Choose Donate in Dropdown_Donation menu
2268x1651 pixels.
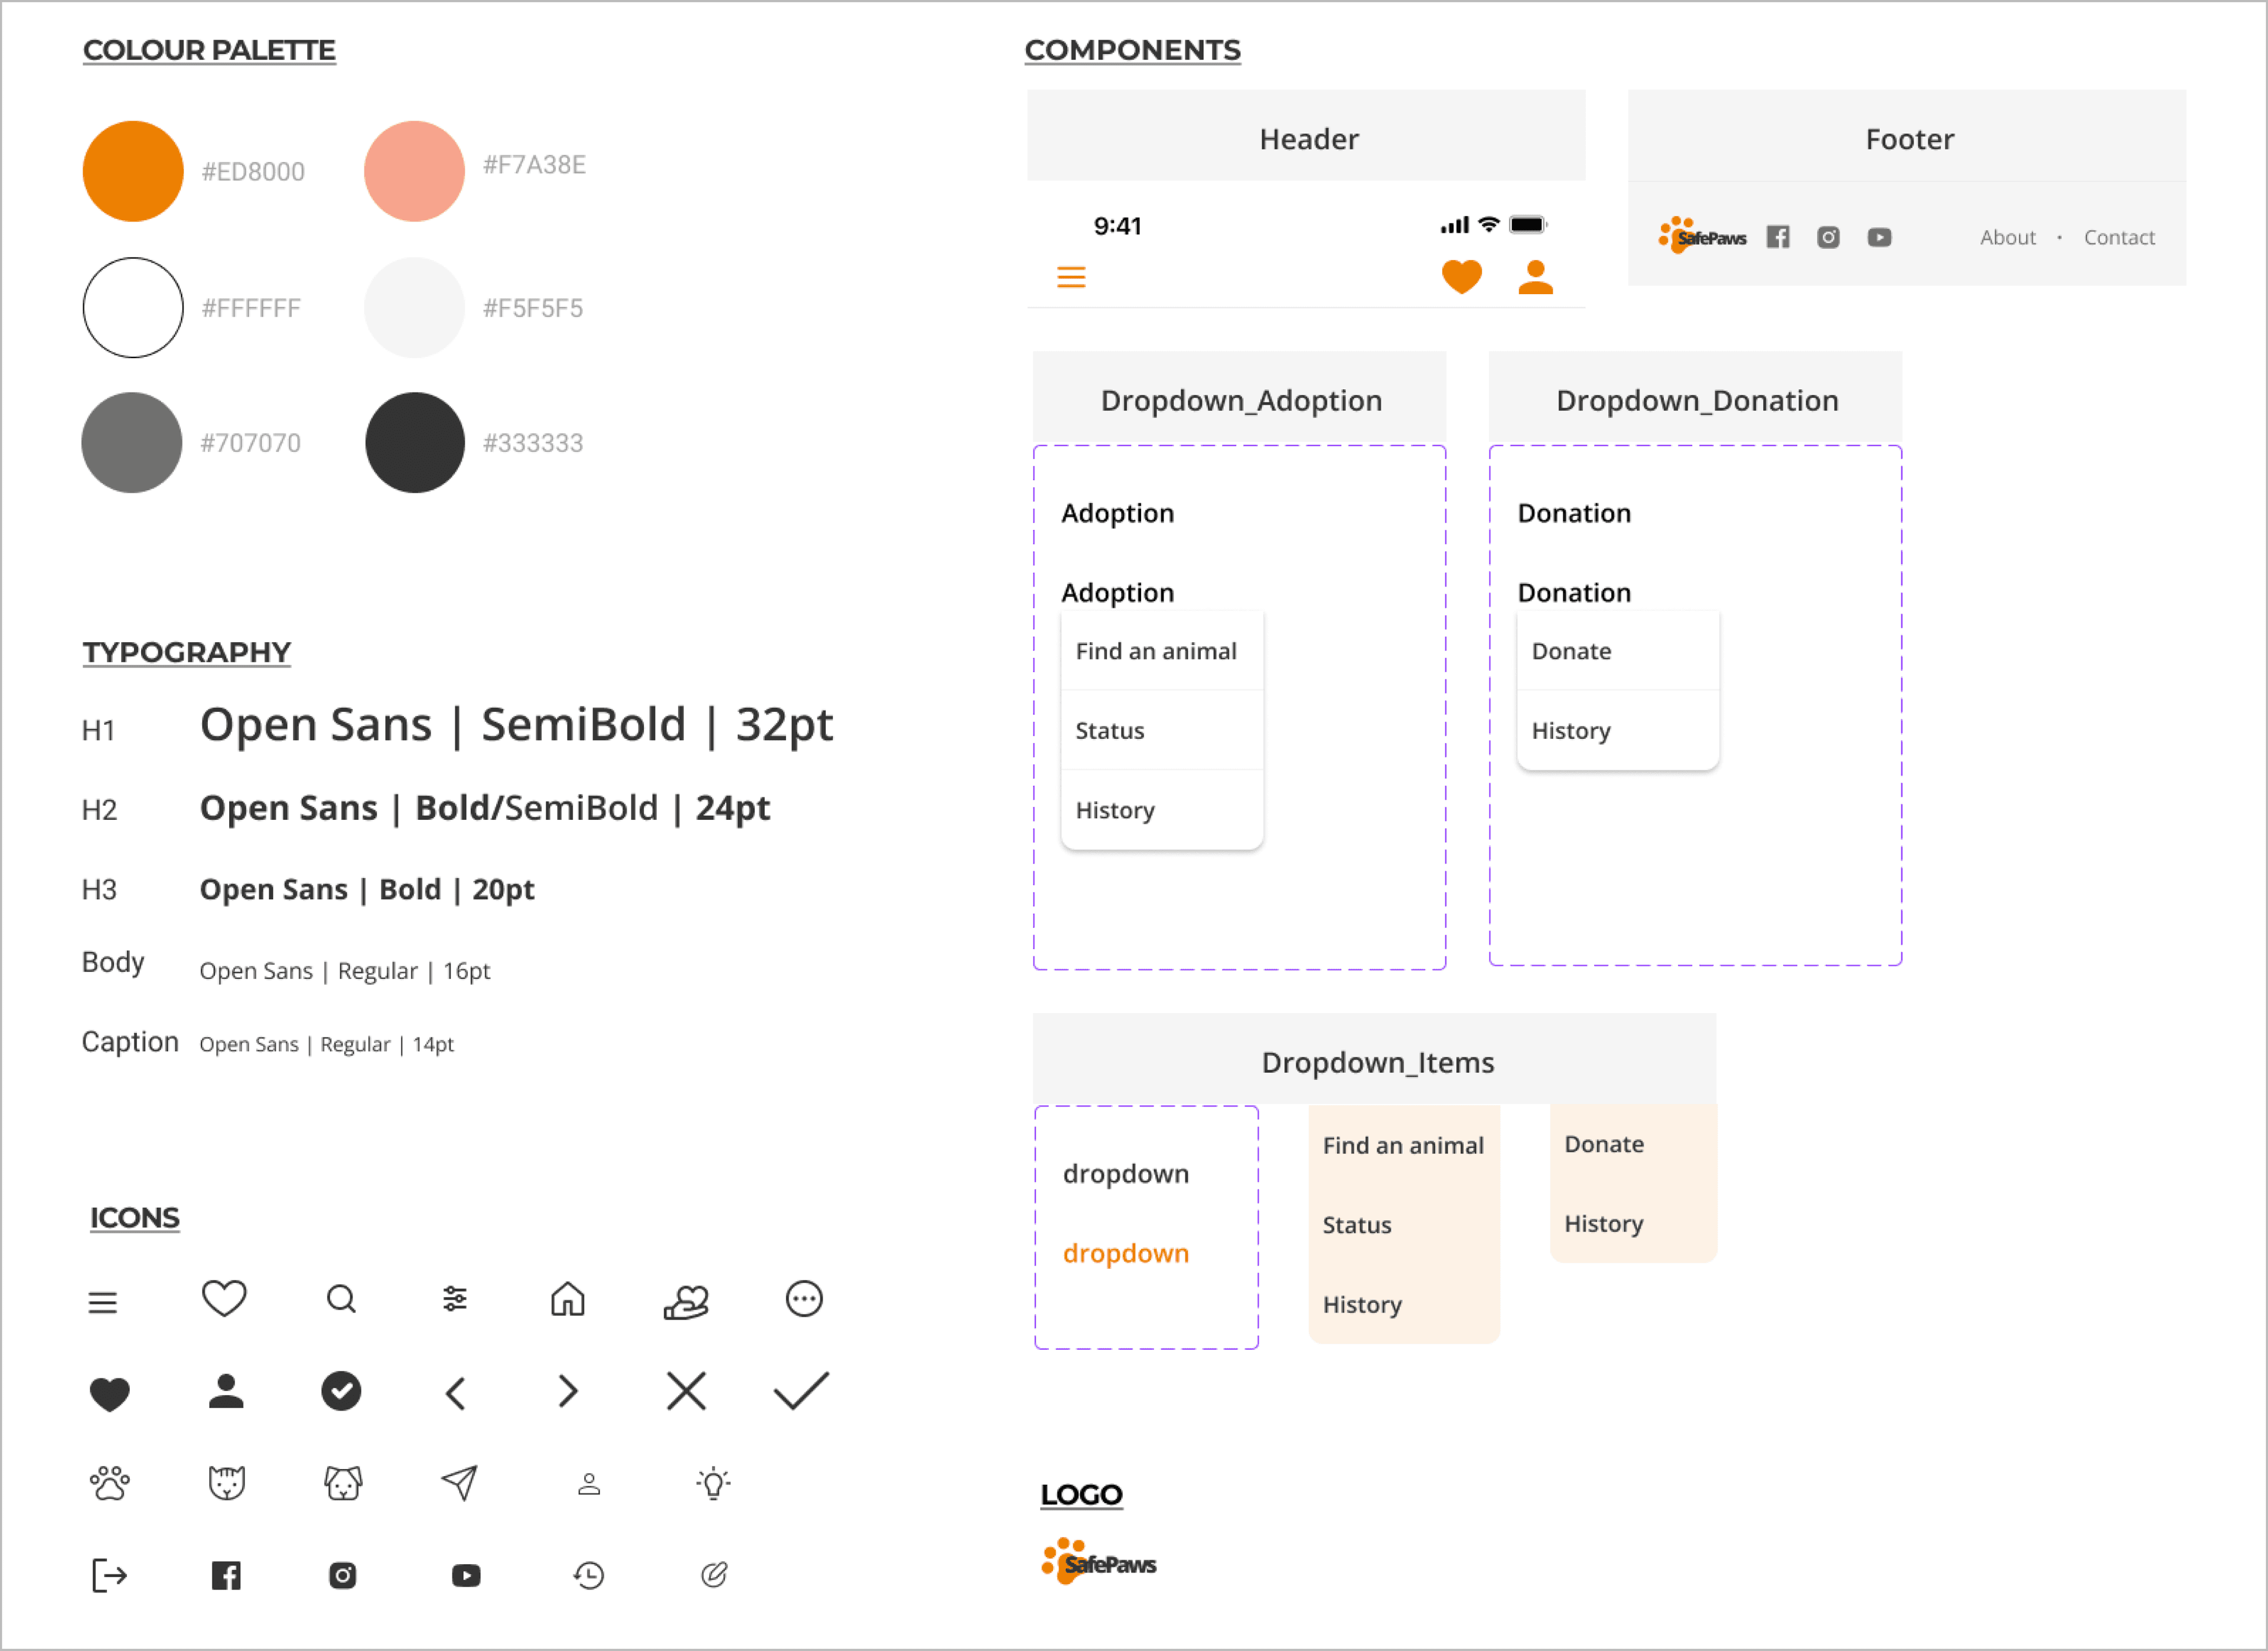pyautogui.click(x=1618, y=651)
